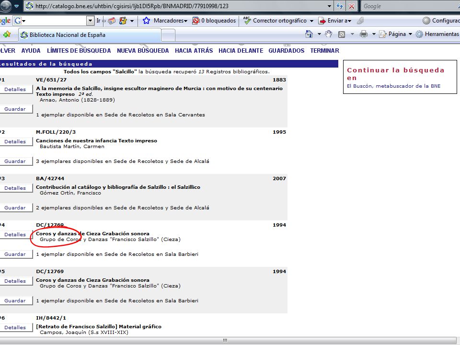Screen dimensions: 460x345
Task: Click Guardar for record 5 Coros y danzas
Action: click(15, 301)
